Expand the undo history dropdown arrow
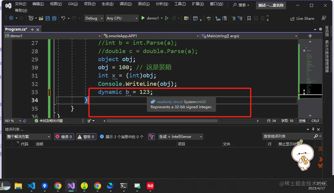This screenshot has height=193, width=334. (69, 19)
